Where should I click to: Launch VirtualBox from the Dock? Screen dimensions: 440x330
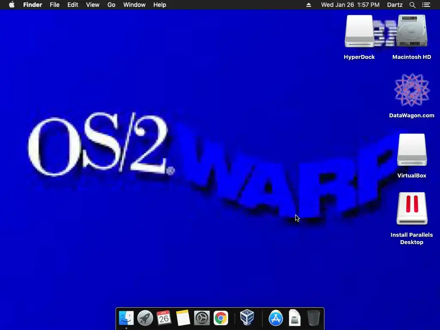(247, 318)
